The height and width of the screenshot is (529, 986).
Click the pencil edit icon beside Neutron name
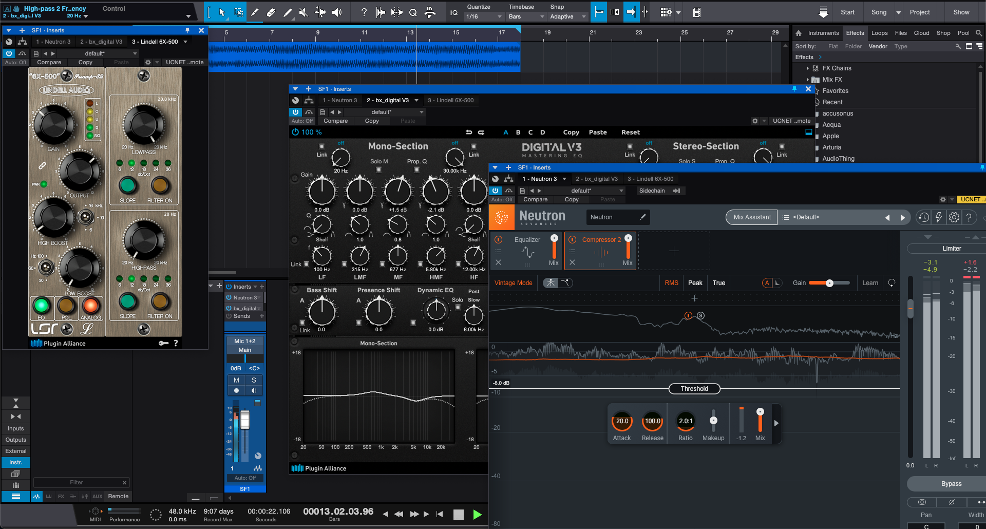(x=642, y=217)
